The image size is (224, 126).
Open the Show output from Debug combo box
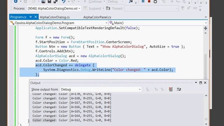coord(101,90)
